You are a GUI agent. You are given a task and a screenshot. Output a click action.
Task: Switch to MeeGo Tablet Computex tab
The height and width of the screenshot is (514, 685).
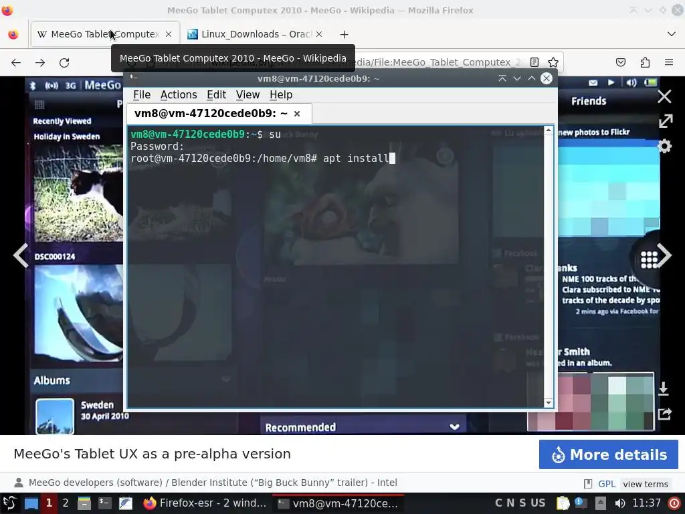[x=105, y=34]
